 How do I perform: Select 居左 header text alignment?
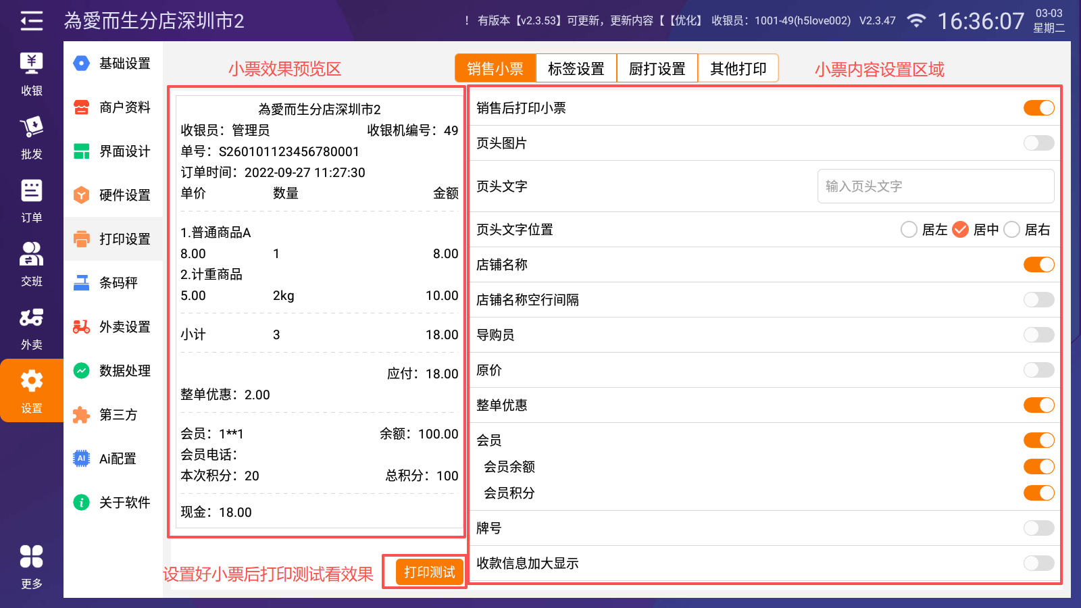click(909, 230)
